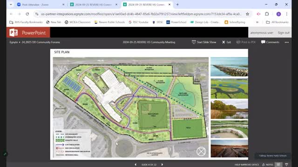The width and height of the screenshot is (298, 167).
Task: Open the more options ellipsis menu
Action: pos(287,42)
